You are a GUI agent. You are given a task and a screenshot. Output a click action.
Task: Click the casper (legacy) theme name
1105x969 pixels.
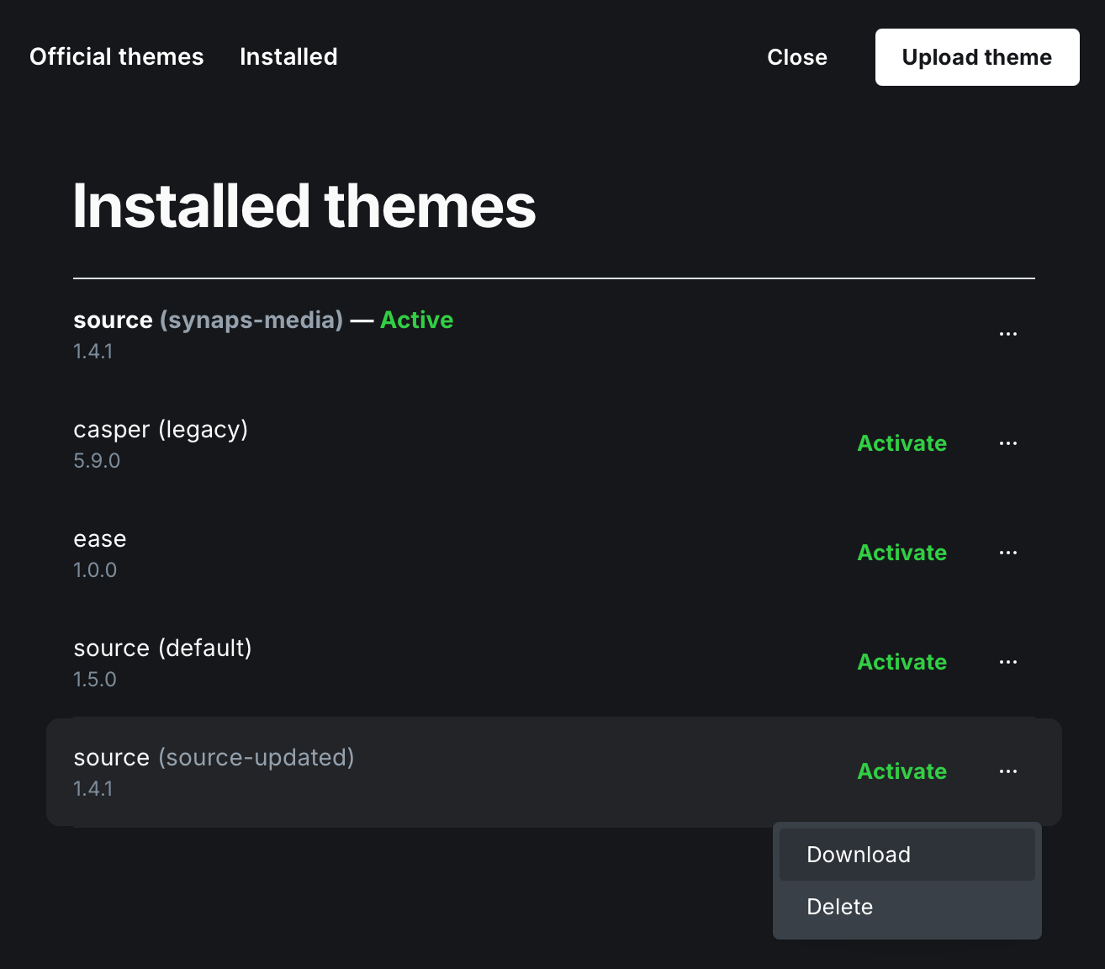click(161, 429)
